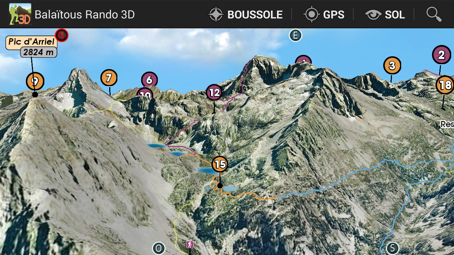The width and height of the screenshot is (454, 255).
Task: Toggle the SOL ground view eye
Action: tap(385, 15)
